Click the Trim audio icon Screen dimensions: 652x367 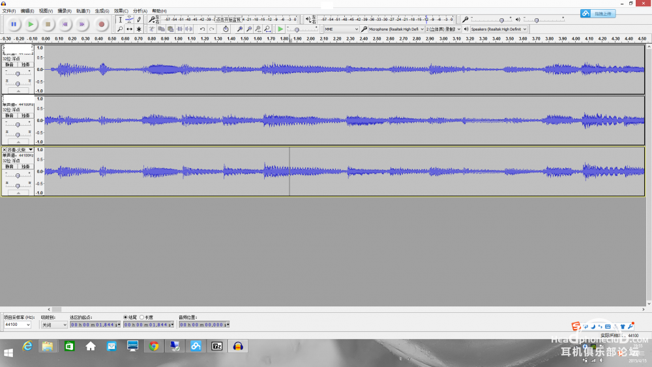pos(180,29)
